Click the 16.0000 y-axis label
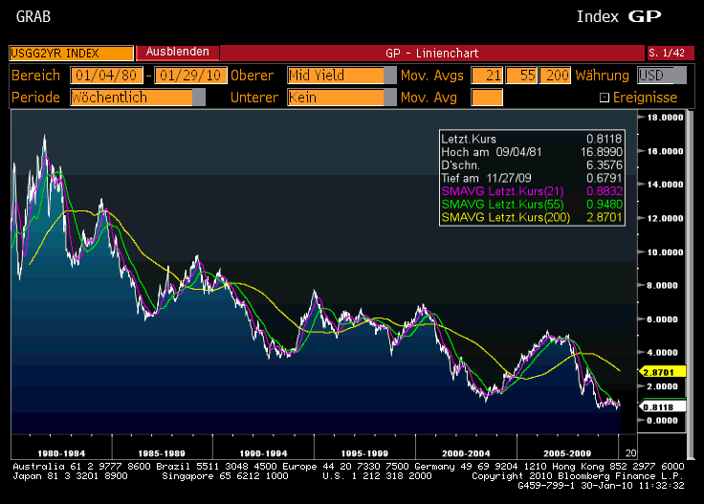This screenshot has height=504, width=704. tap(665, 151)
